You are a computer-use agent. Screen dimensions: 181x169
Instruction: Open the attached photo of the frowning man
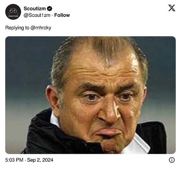point(91,95)
